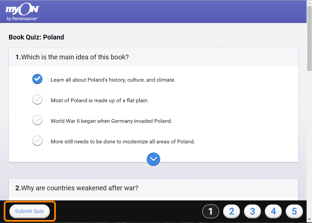Click the scrollbar down arrow
This screenshot has height=223, width=312.
[x=309, y=220]
